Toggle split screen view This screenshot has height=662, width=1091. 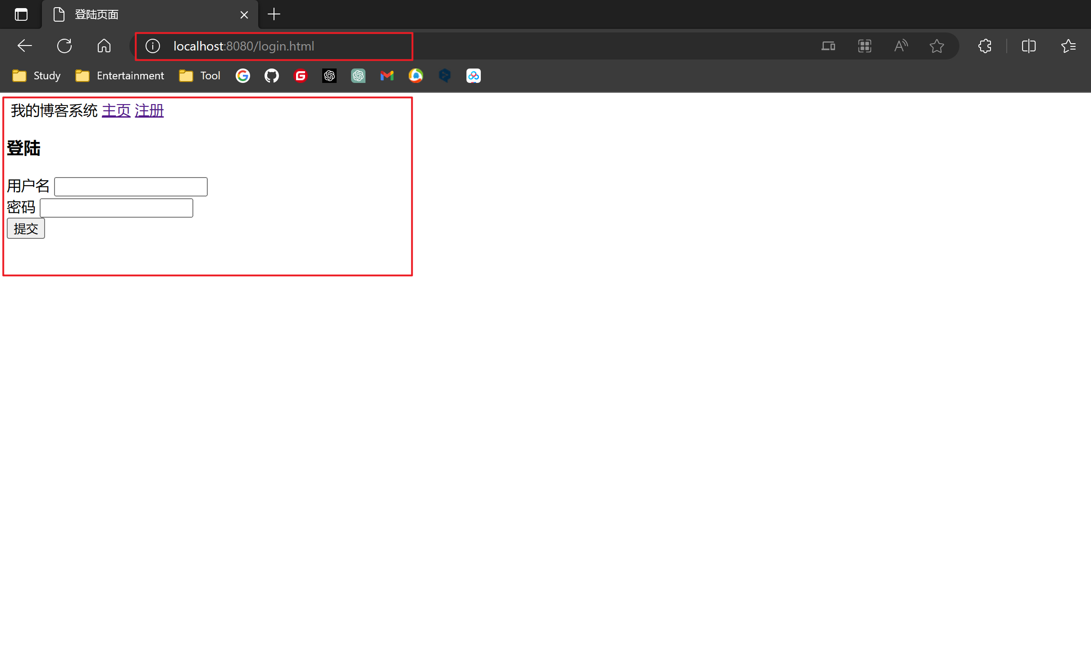pyautogui.click(x=1028, y=46)
